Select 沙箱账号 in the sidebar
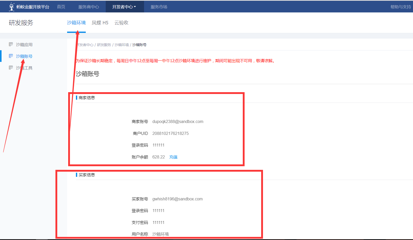 click(24, 56)
